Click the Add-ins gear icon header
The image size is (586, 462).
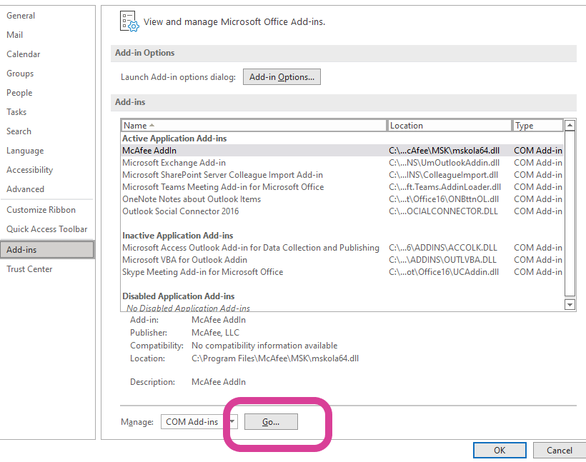pyautogui.click(x=129, y=21)
